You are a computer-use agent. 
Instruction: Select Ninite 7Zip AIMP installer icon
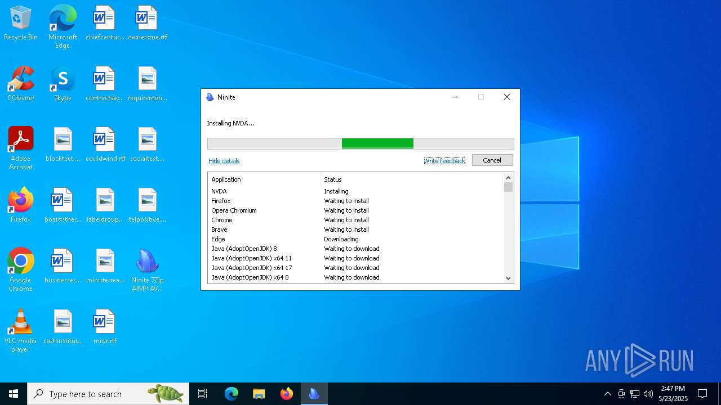click(147, 270)
